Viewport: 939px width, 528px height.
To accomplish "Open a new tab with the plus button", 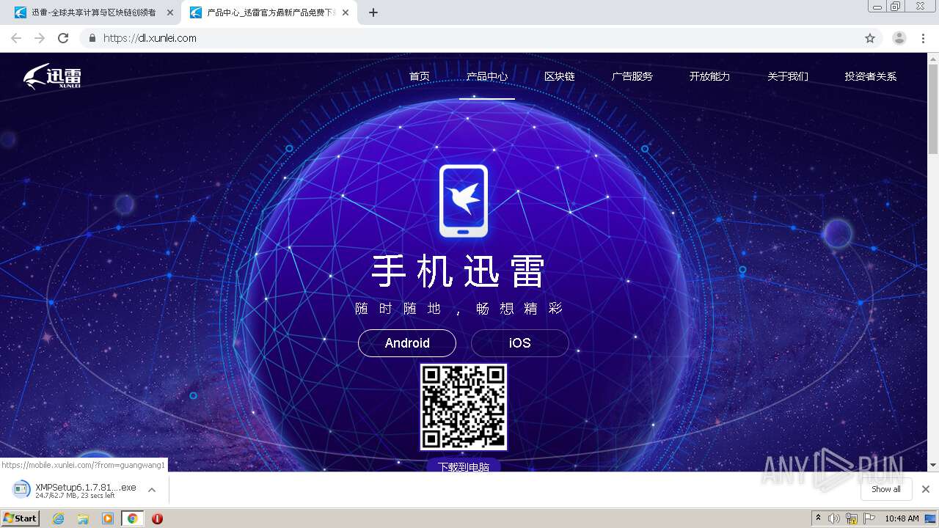I will pyautogui.click(x=373, y=12).
